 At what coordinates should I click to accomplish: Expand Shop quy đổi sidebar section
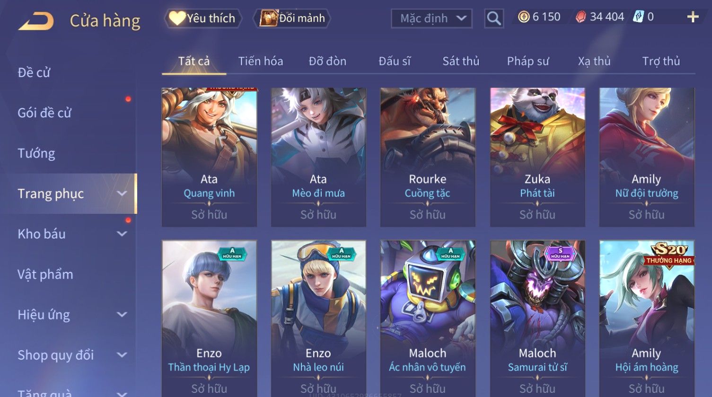tap(122, 355)
